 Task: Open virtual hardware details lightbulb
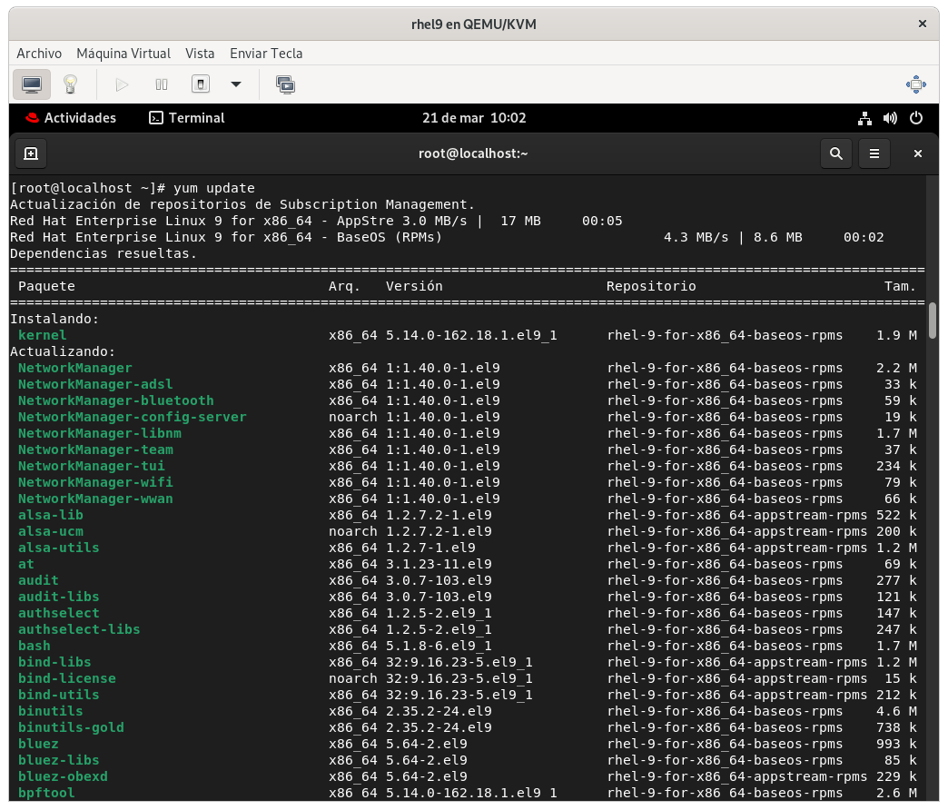70,84
